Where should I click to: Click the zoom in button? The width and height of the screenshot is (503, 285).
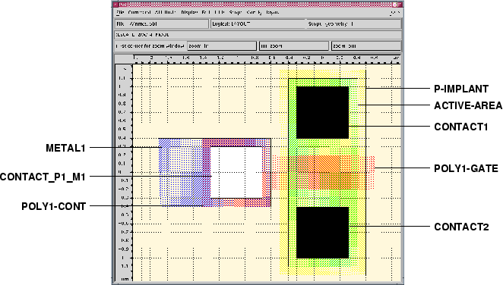(222, 45)
